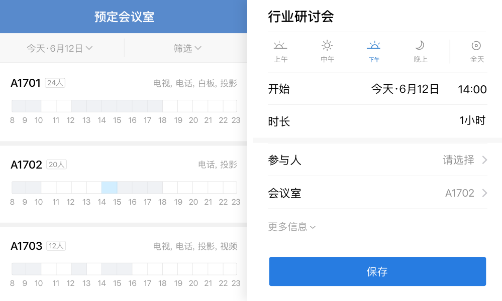The width and height of the screenshot is (502, 301).
Task: Click the 24人 capacity badge
Action: pos(55,83)
